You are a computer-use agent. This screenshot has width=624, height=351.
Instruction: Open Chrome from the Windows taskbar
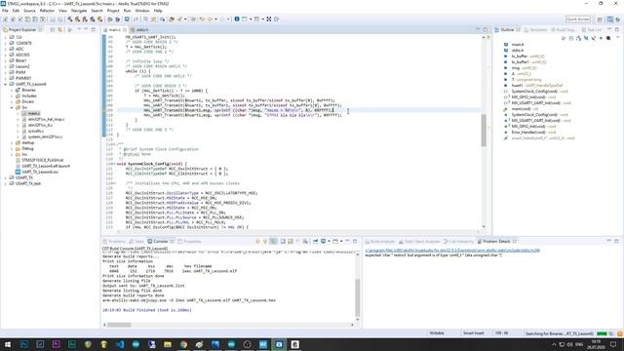coord(183,344)
